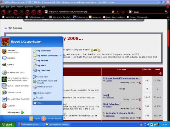Click the RSS feed icon in address bar
Screen dimensions: 170x127
[x=113, y=12]
